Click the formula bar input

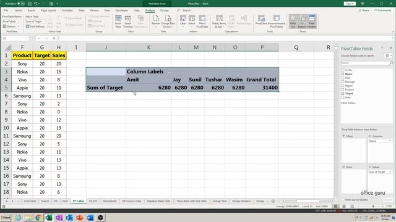pos(225,38)
